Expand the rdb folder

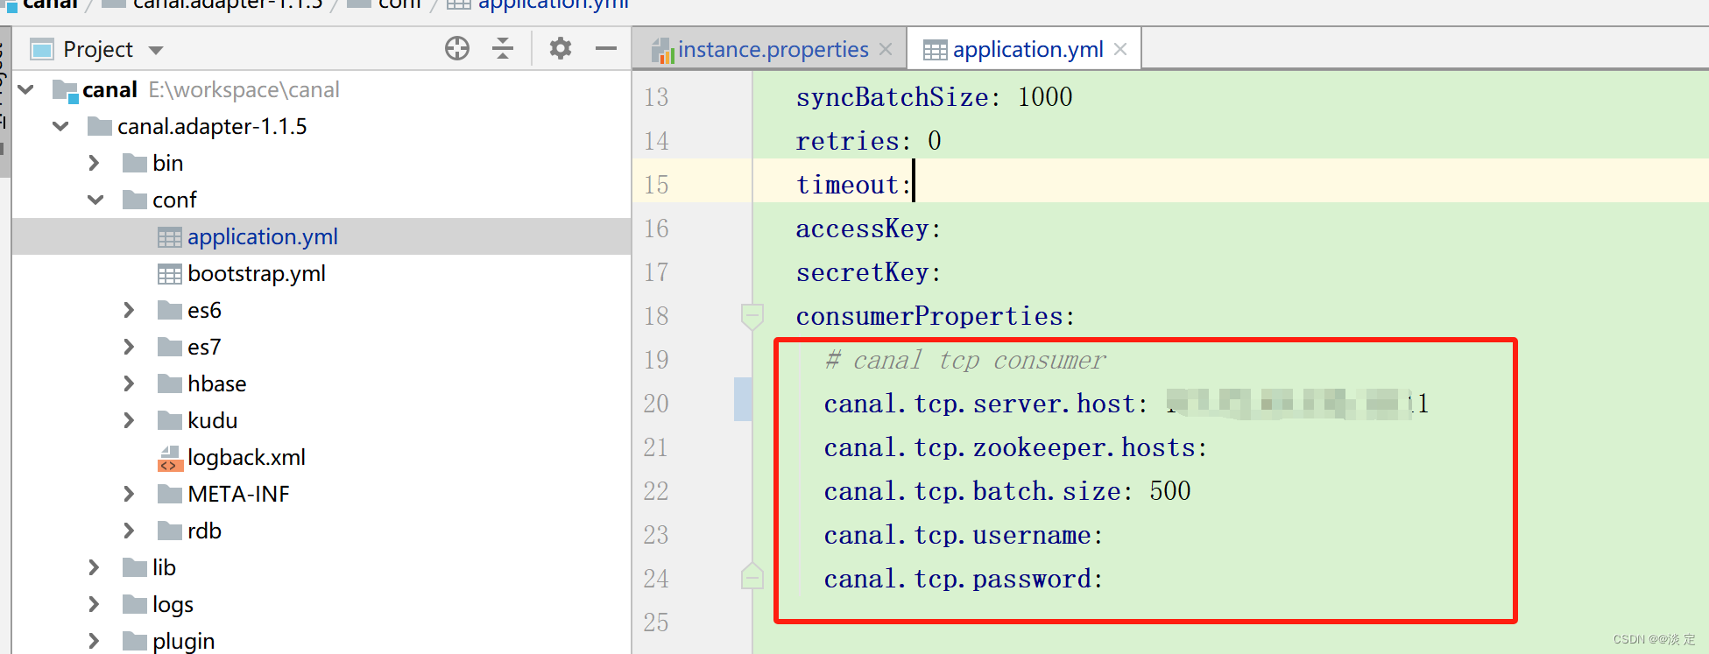129,531
